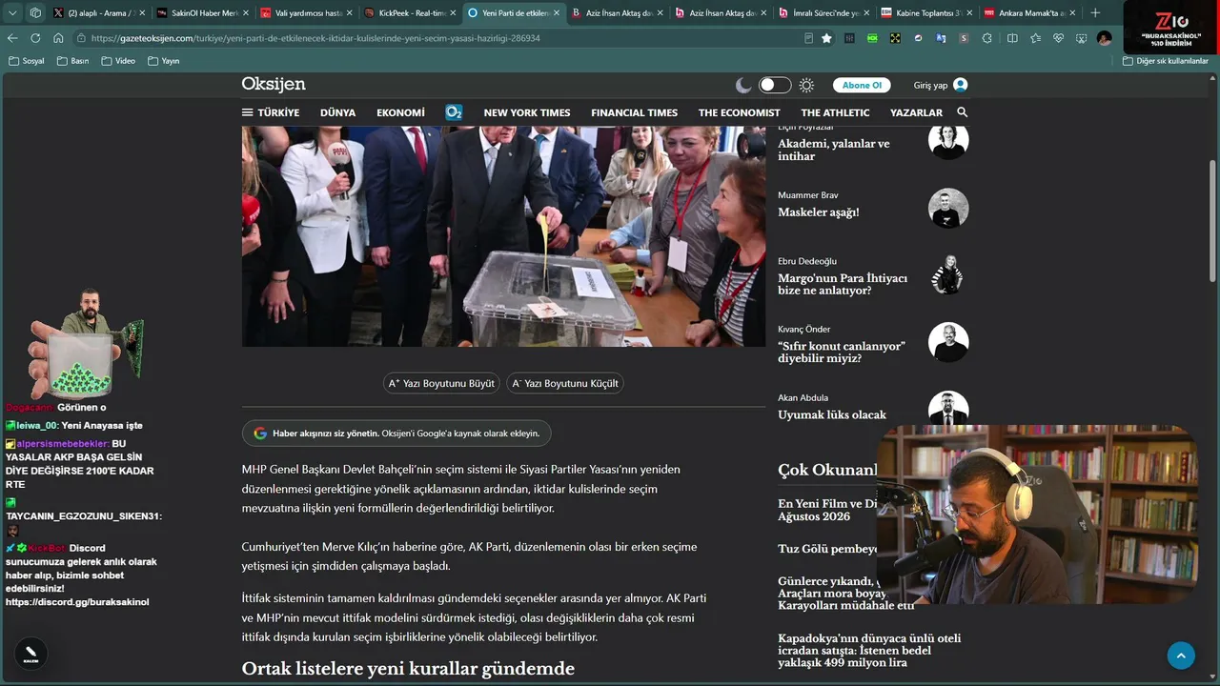Viewport: 1220px width, 686px height.
Task: Open the NEW YORK TIMES section
Action: click(527, 112)
